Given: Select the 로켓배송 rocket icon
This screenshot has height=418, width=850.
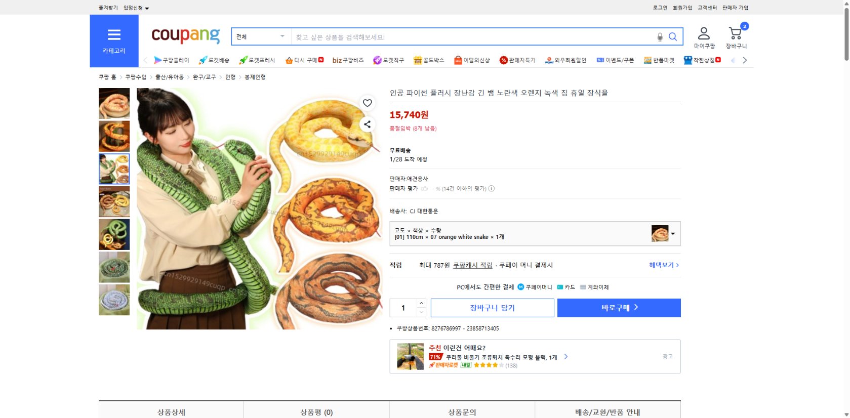Looking at the screenshot, I should click(x=202, y=60).
